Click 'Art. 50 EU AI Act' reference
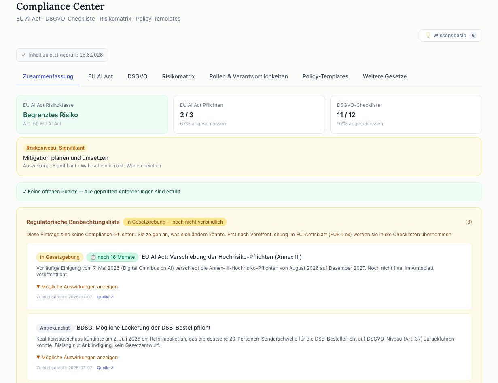 click(42, 124)
